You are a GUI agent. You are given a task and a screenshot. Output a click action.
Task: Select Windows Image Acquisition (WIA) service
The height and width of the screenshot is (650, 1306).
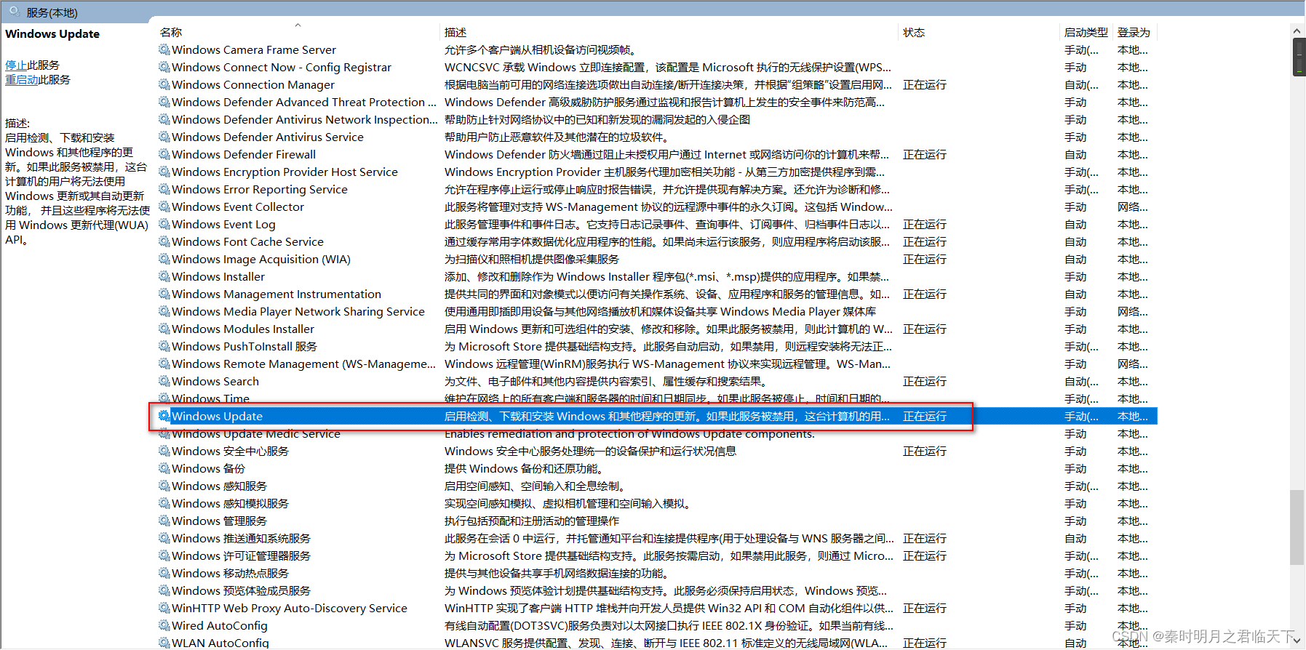260,260
